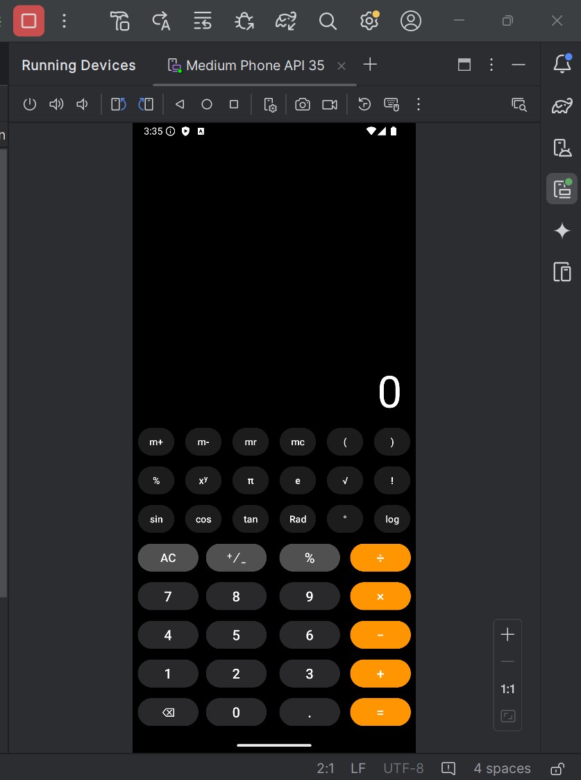Add a new device tab with plus
The width and height of the screenshot is (581, 780).
pos(370,65)
